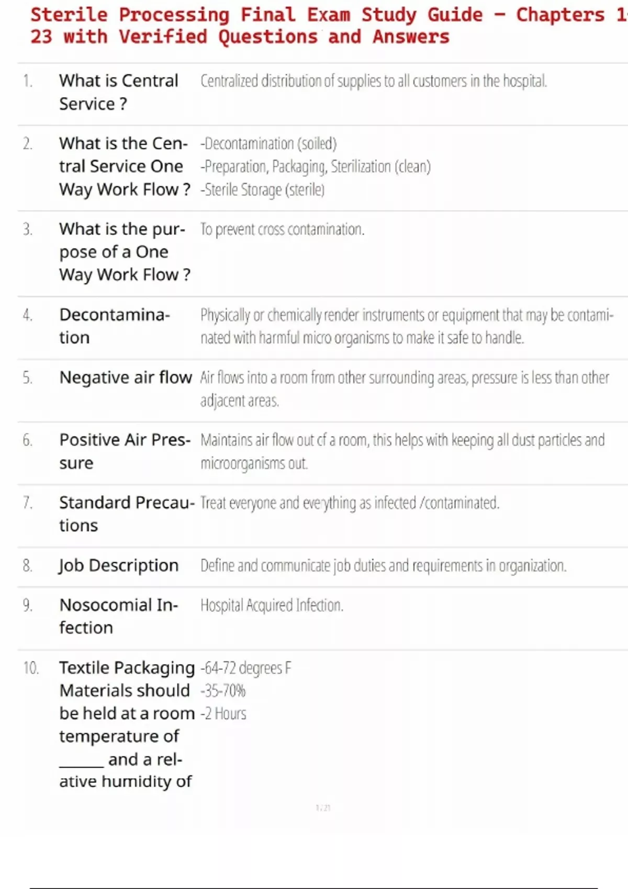Click the '-Preparation, Packaging, Sterilization (clean)' line
The width and height of the screenshot is (628, 889).
[316, 166]
